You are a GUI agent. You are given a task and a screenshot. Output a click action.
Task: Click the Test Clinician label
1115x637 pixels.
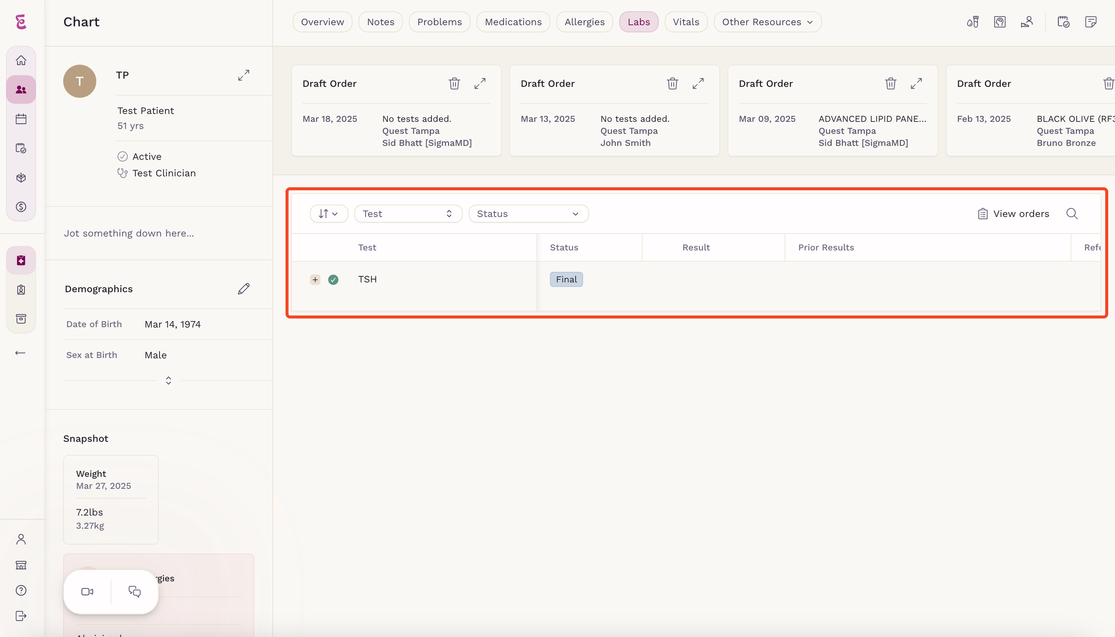click(x=164, y=173)
